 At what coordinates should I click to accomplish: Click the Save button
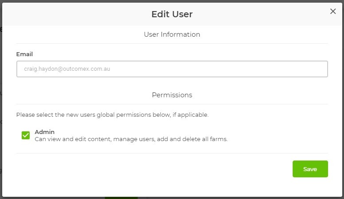coord(310,169)
